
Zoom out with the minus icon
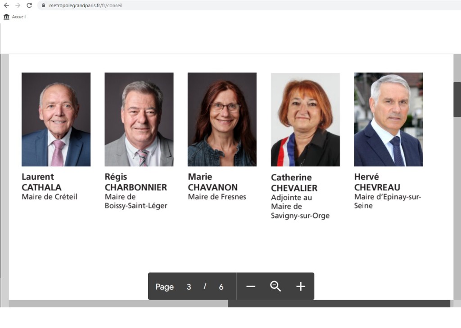pyautogui.click(x=251, y=287)
